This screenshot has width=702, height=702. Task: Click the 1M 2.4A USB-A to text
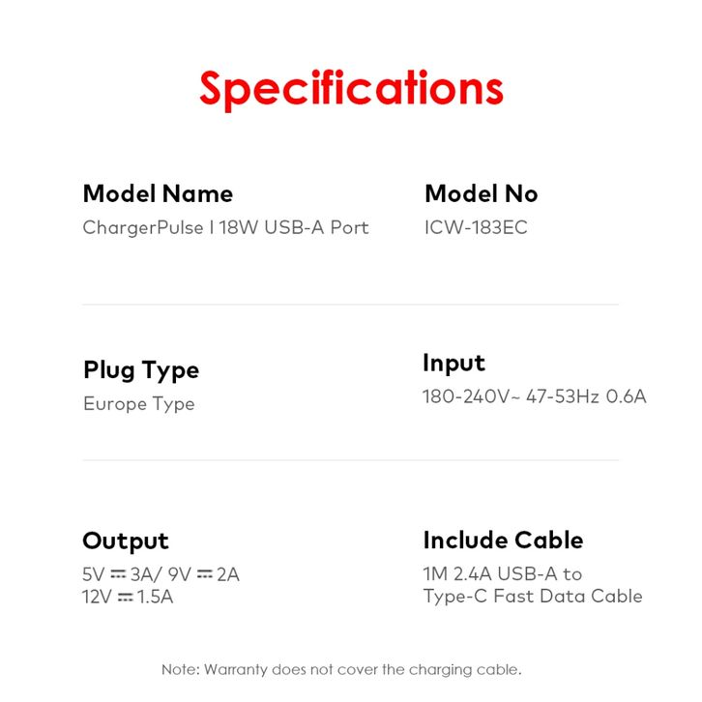click(502, 574)
